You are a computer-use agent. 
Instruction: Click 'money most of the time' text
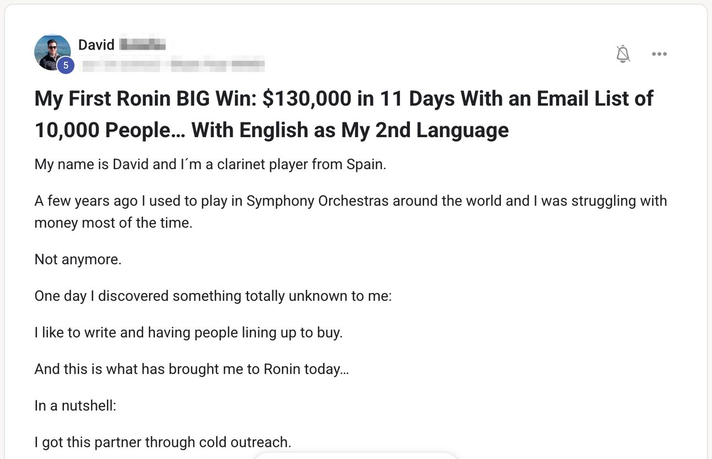click(x=114, y=223)
